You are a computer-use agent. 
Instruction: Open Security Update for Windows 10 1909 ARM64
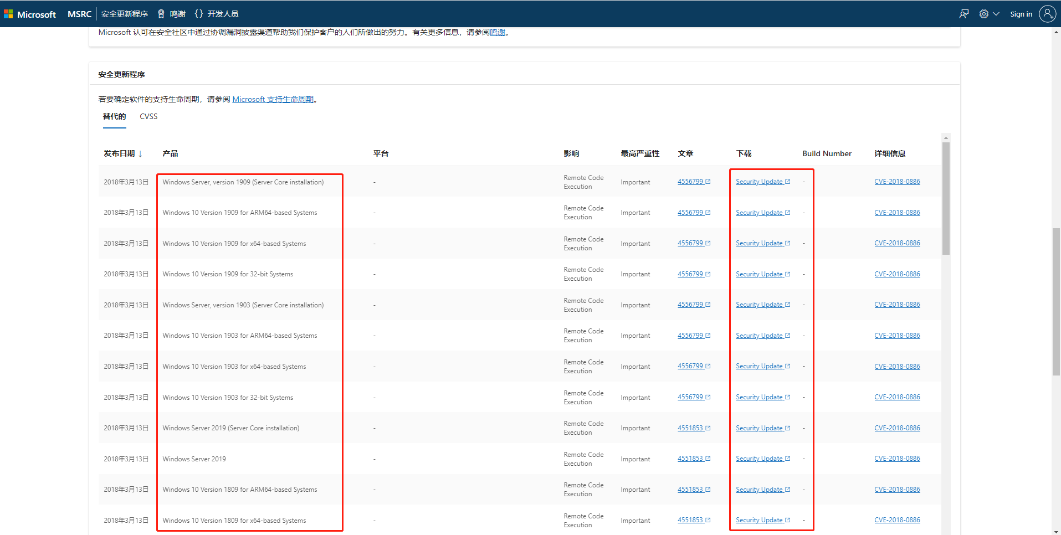763,213
